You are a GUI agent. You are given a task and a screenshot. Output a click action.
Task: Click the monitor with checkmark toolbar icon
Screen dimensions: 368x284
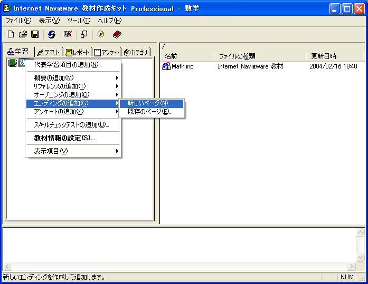point(68,34)
